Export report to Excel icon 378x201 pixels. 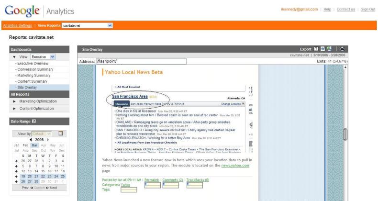(329, 49)
